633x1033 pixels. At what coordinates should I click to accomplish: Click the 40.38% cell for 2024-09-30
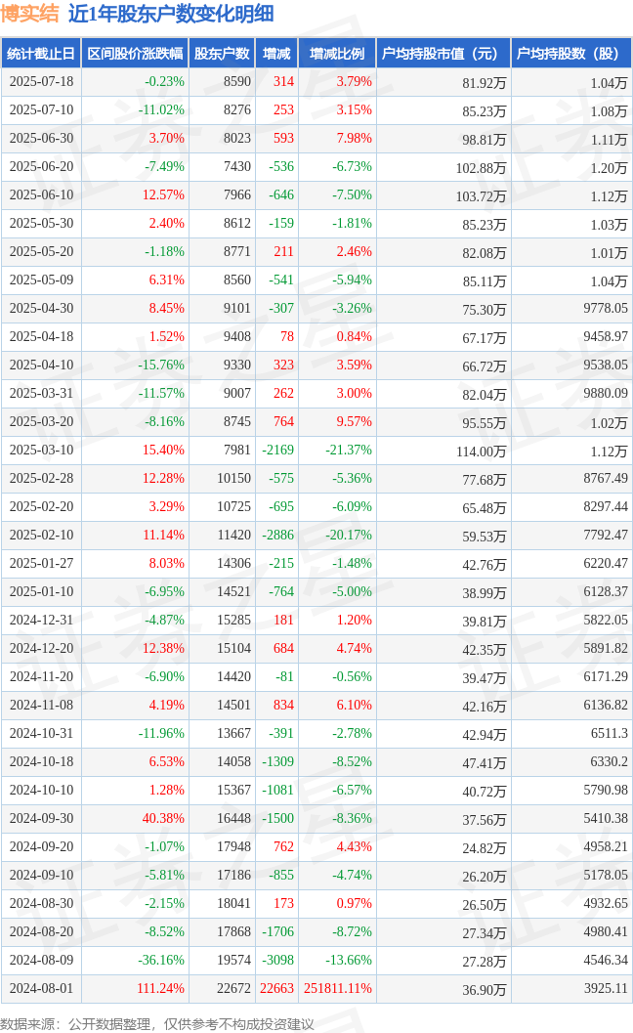click(x=163, y=818)
